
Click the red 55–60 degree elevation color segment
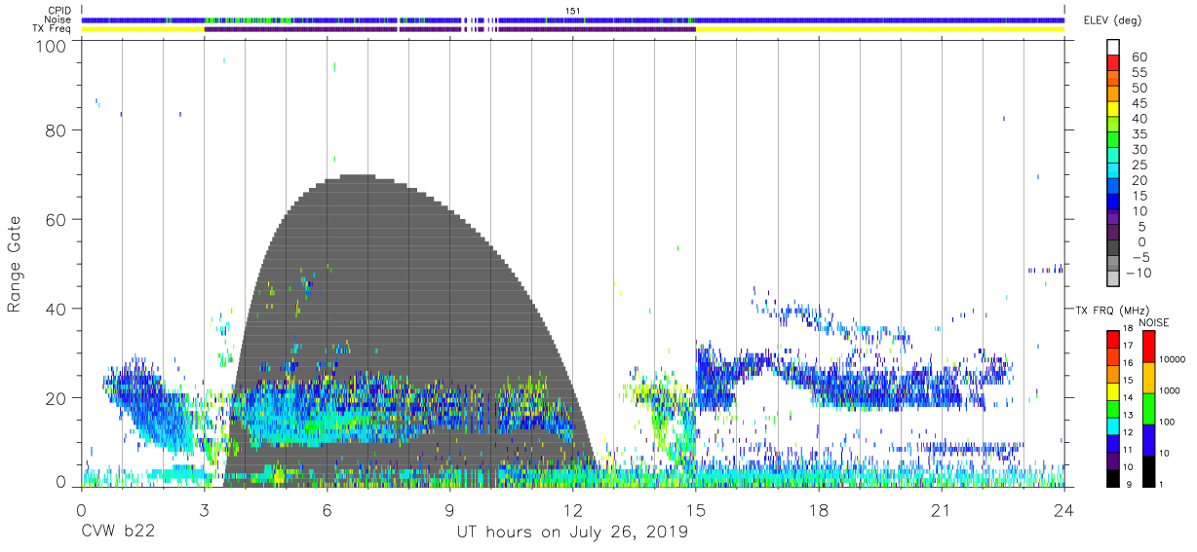(1113, 64)
